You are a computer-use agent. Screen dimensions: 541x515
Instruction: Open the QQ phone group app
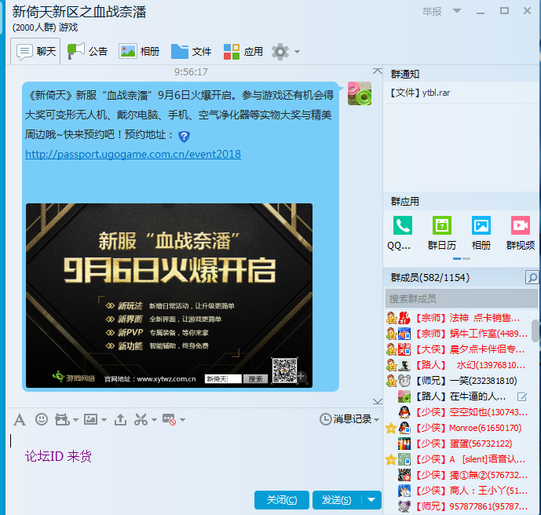[x=403, y=225]
